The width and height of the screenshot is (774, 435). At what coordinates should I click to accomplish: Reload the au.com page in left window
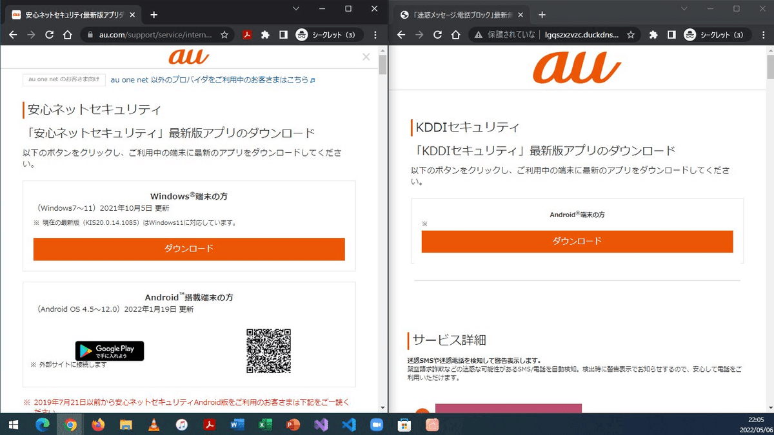coord(49,35)
